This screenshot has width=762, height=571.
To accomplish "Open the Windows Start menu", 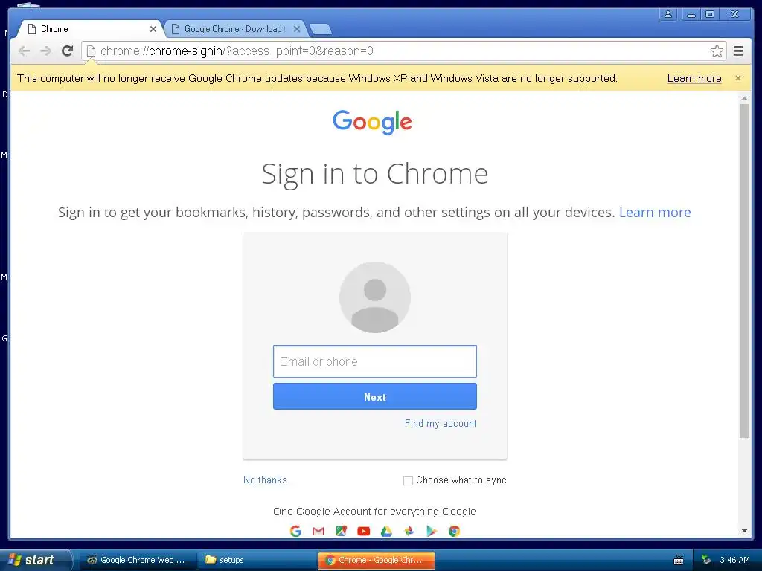I will (x=36, y=560).
